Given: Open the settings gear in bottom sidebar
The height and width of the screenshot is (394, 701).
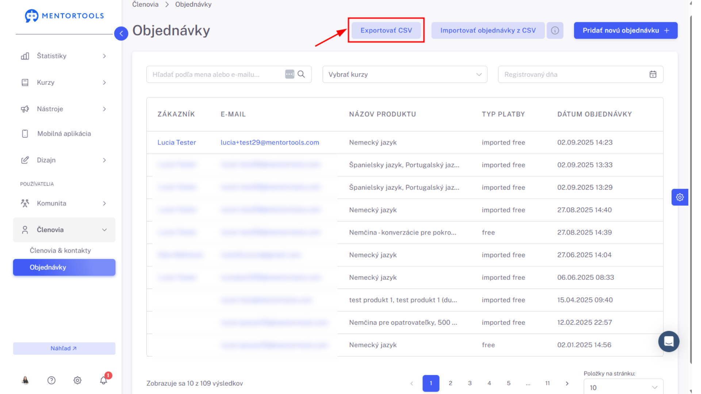Looking at the screenshot, I should click(77, 380).
